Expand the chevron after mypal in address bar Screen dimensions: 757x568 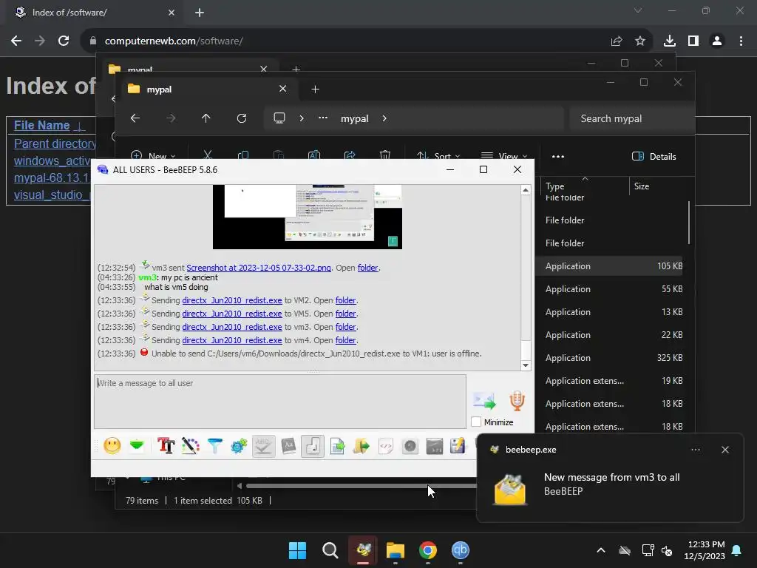[x=384, y=118]
